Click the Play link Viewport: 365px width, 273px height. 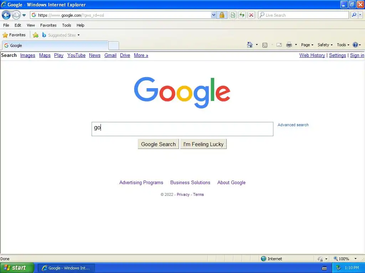click(x=59, y=55)
